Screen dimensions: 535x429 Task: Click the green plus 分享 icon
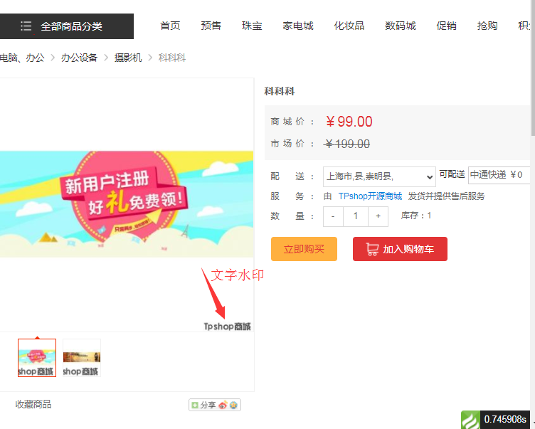tap(196, 405)
